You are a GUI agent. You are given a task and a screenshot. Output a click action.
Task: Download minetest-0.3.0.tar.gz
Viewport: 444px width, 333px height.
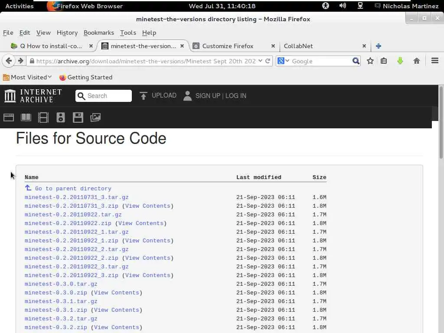coord(61,284)
